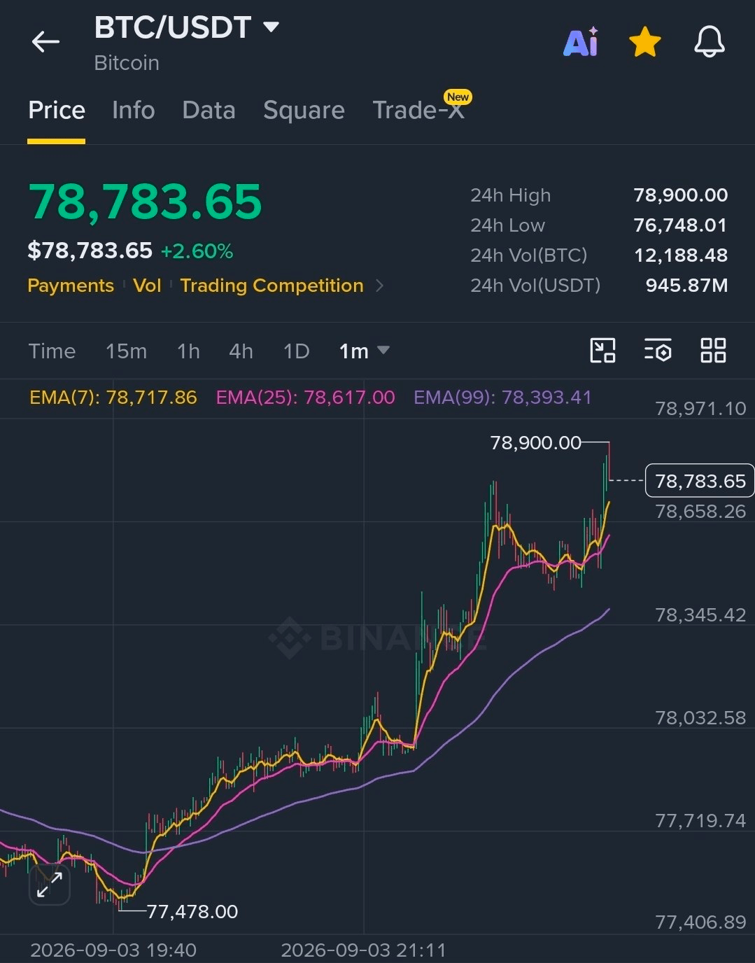The image size is (755, 963).
Task: Open the AI assistant icon
Action: (x=581, y=42)
